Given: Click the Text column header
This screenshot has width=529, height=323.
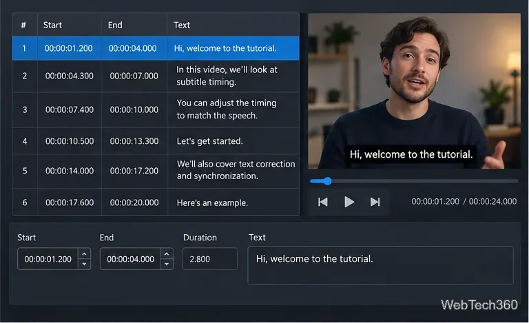Looking at the screenshot, I should point(182,25).
